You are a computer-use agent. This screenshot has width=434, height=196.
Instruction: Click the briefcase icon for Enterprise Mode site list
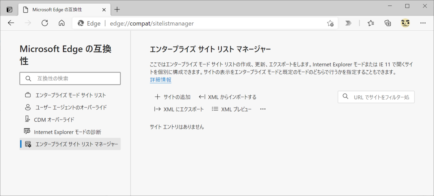(28, 95)
